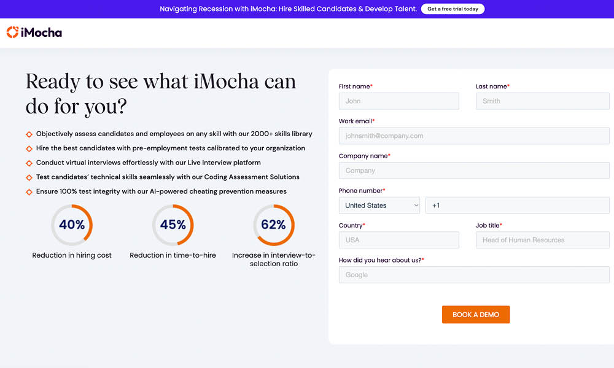Image resolution: width=614 pixels, height=368 pixels.
Task: Click the Get a free trial today button
Action: coord(453,9)
